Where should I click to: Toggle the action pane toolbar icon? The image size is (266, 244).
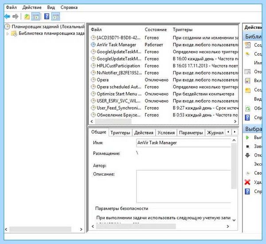(56, 16)
